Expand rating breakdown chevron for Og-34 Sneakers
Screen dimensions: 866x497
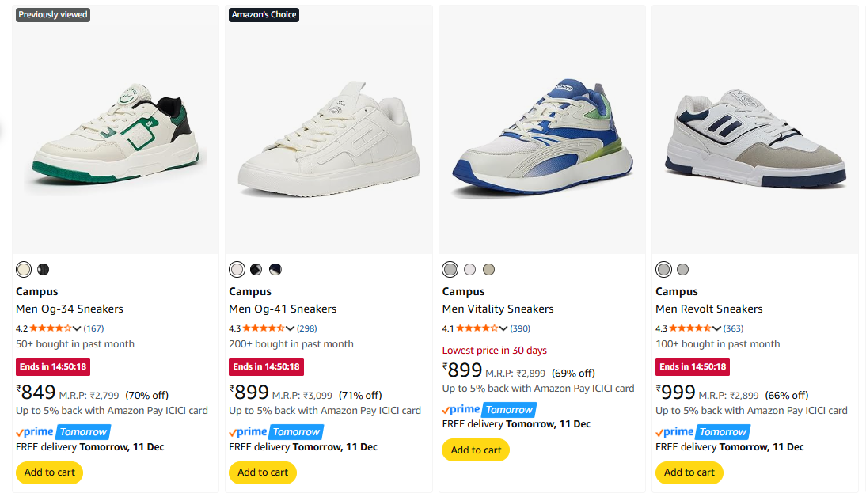click(x=77, y=328)
